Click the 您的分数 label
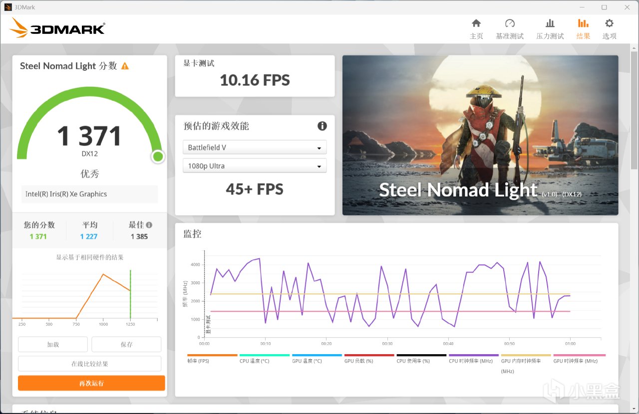Image resolution: width=639 pixels, height=414 pixels. click(x=39, y=225)
